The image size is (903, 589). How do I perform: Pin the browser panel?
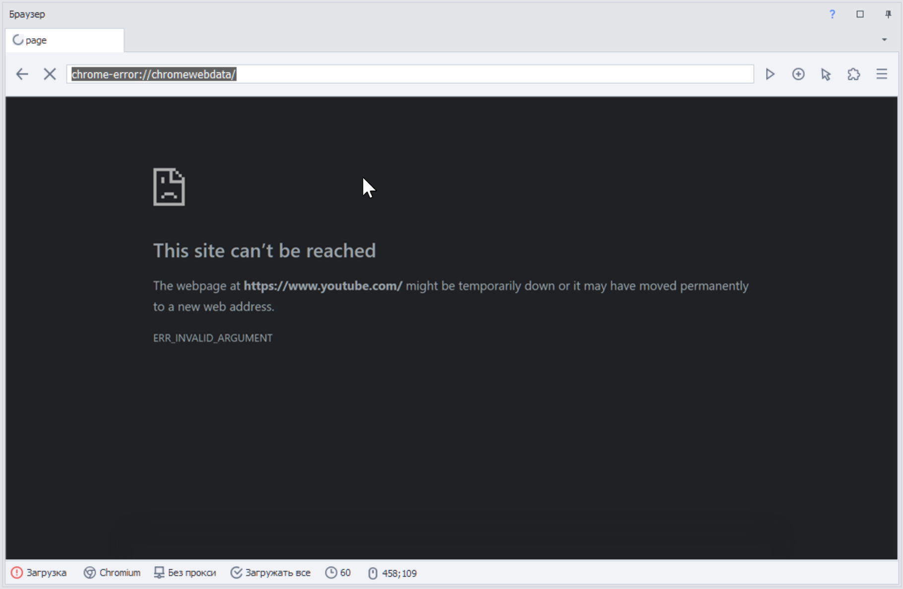(x=888, y=14)
